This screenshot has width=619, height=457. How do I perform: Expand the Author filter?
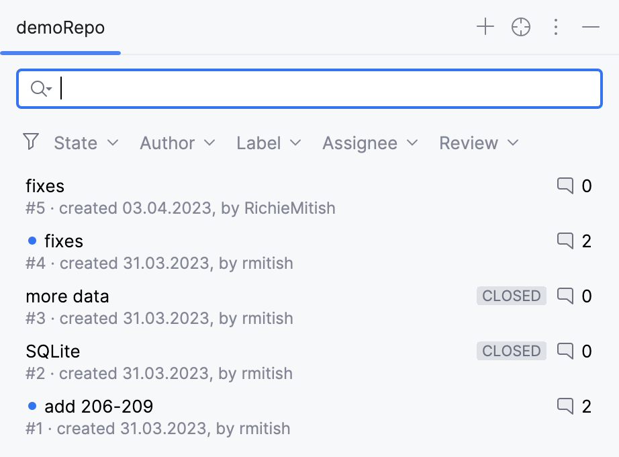coord(177,142)
